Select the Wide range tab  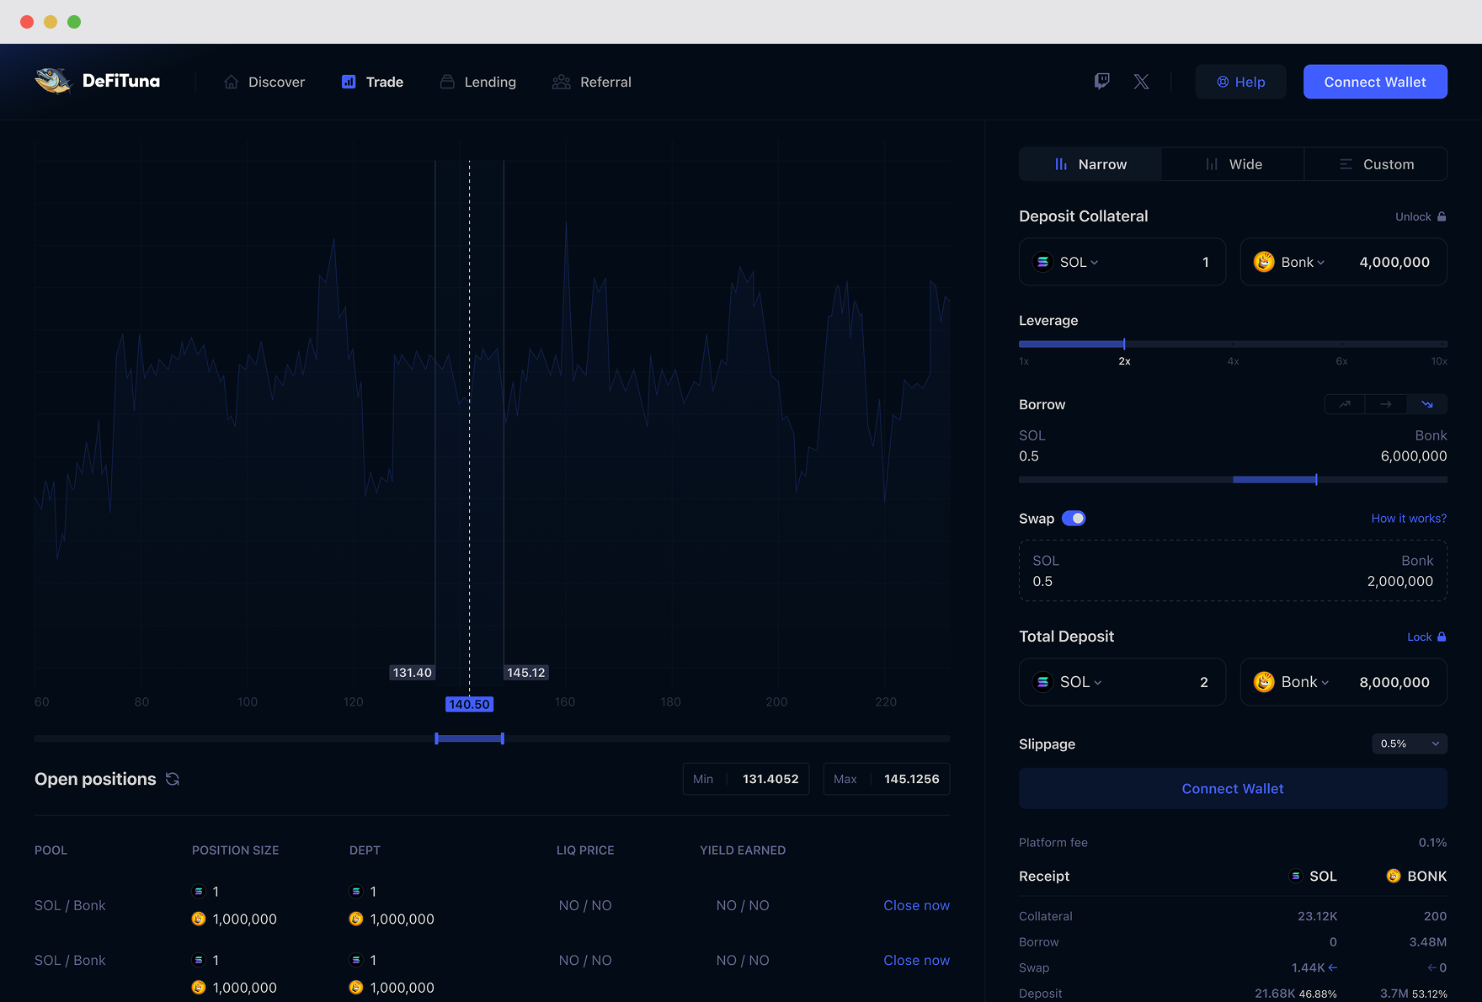[x=1233, y=164]
